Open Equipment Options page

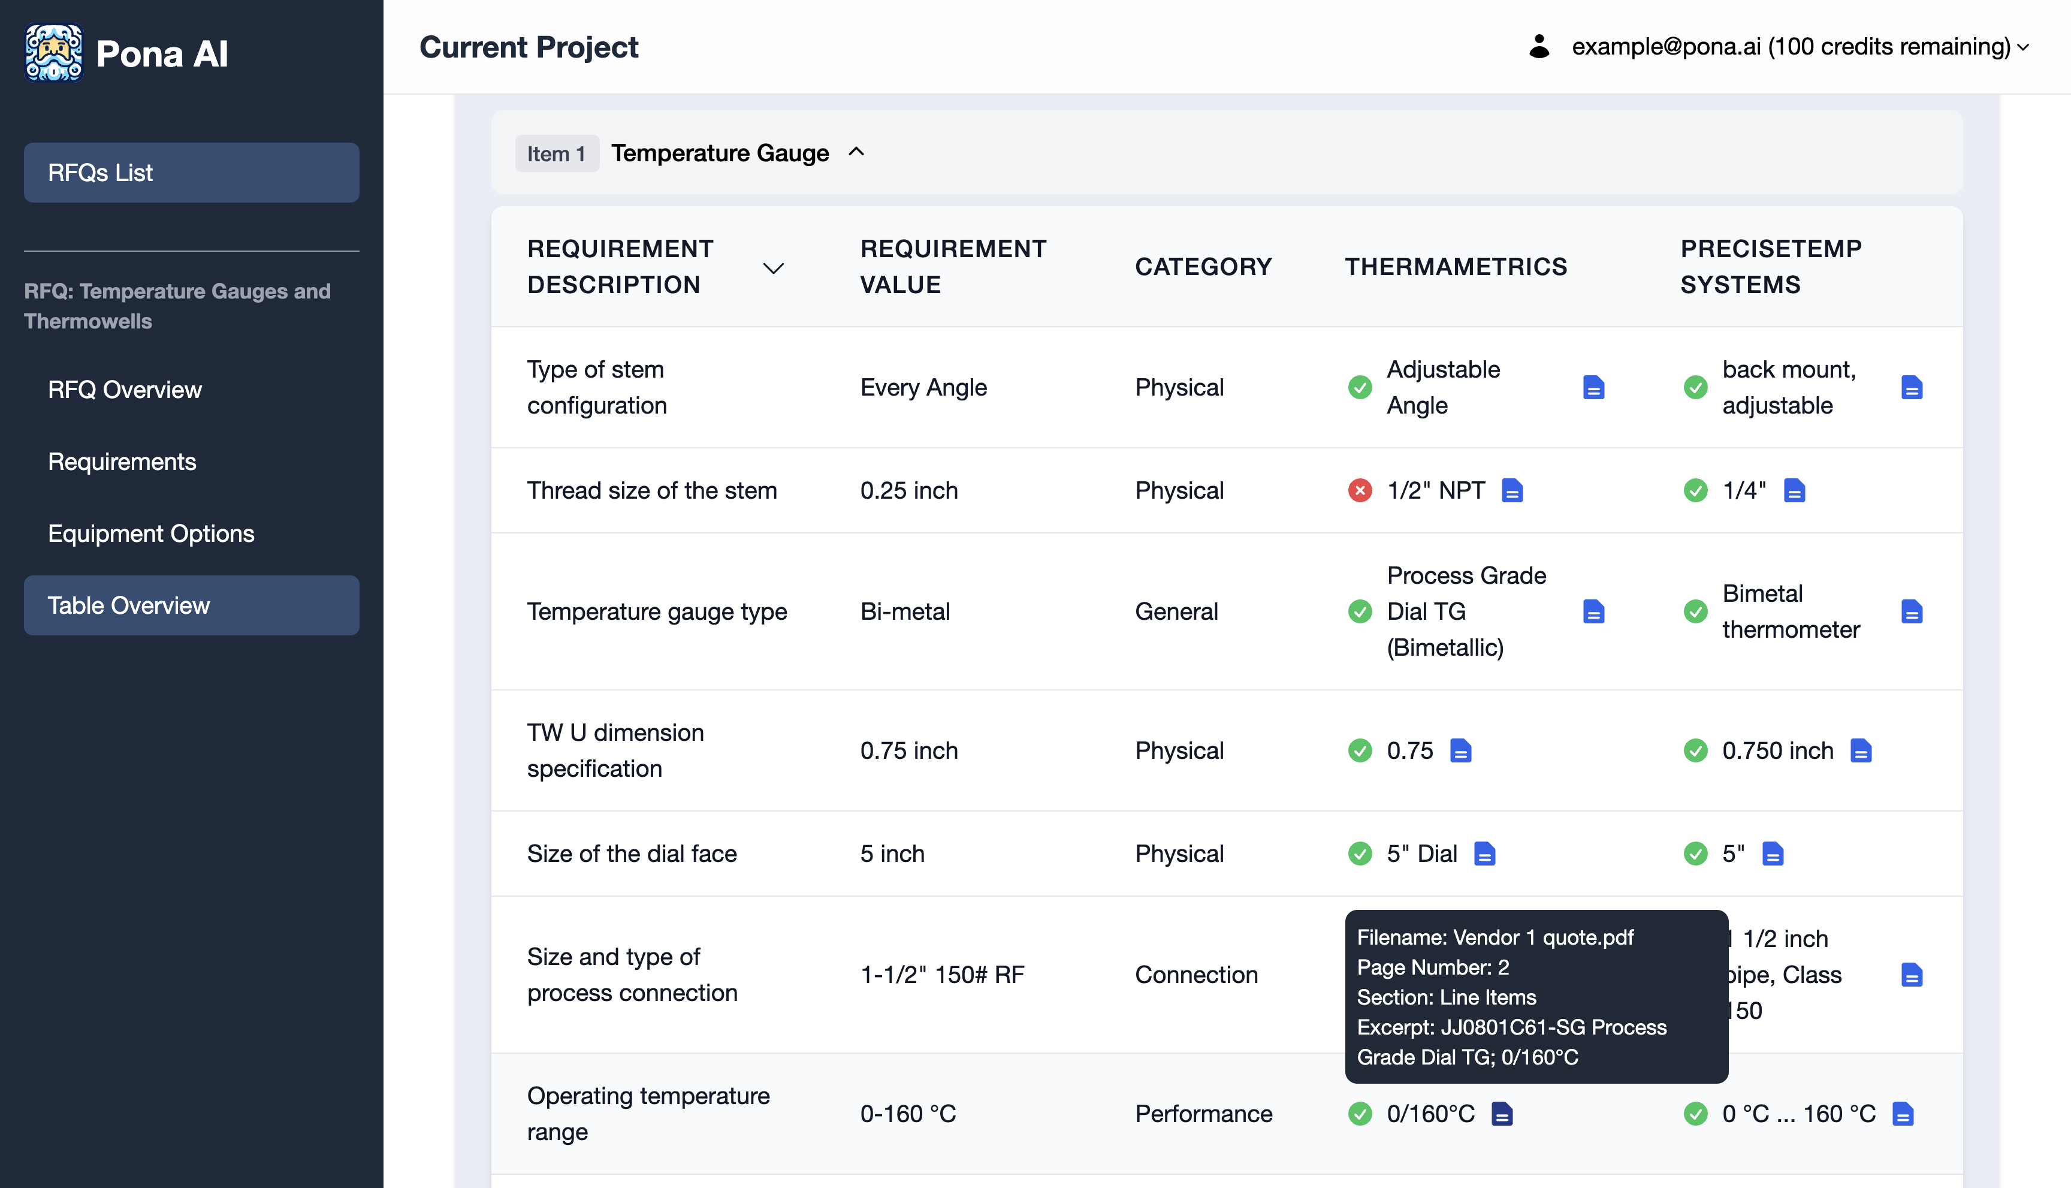pyautogui.click(x=151, y=533)
